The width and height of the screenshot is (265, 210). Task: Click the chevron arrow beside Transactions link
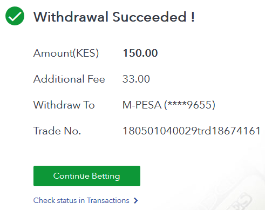(x=136, y=200)
